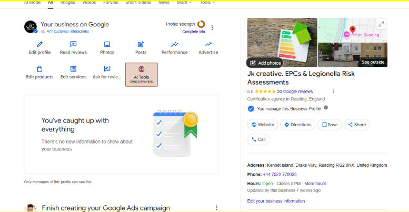Open Google Ads campaign card options menu
Viewport: 409px width, 212px height.
point(216,208)
